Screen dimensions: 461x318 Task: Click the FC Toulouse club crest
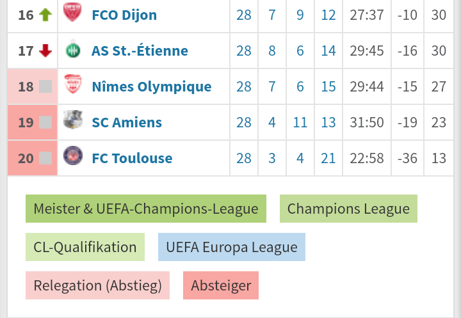click(x=73, y=155)
